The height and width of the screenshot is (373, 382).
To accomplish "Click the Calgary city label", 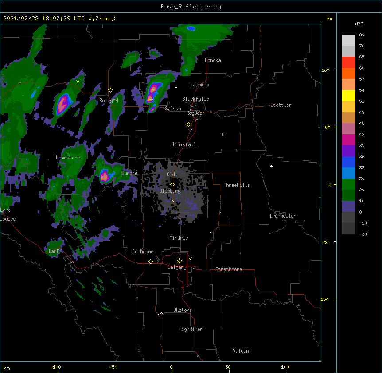I will (177, 267).
